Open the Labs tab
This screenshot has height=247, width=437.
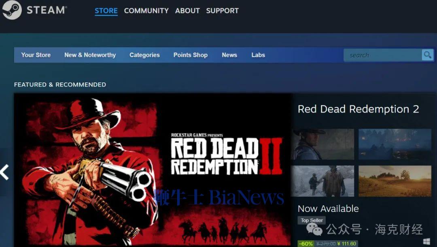[258, 55]
